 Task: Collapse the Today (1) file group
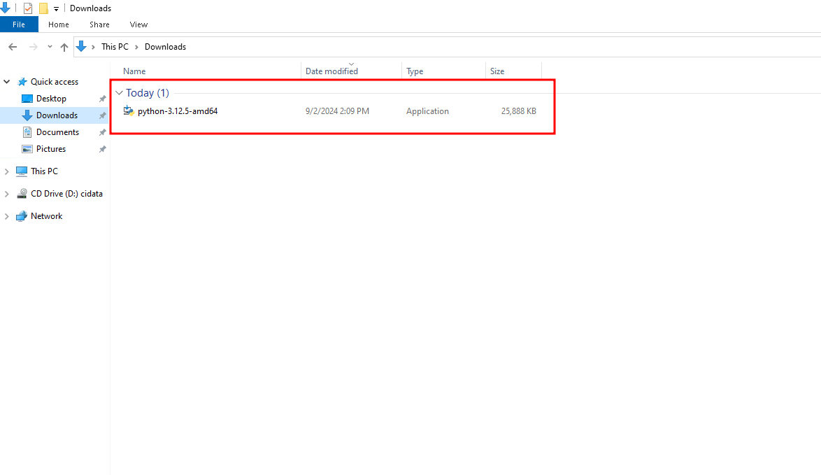(x=119, y=92)
